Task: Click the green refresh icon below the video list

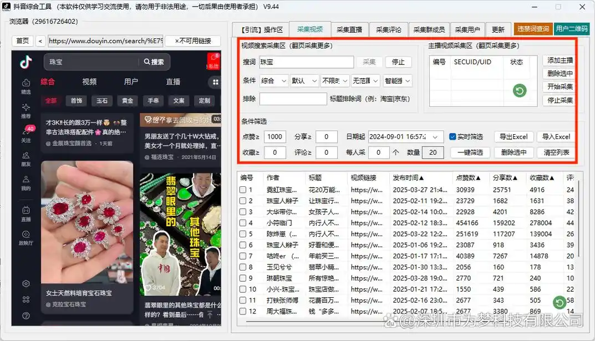Action: (x=560, y=303)
